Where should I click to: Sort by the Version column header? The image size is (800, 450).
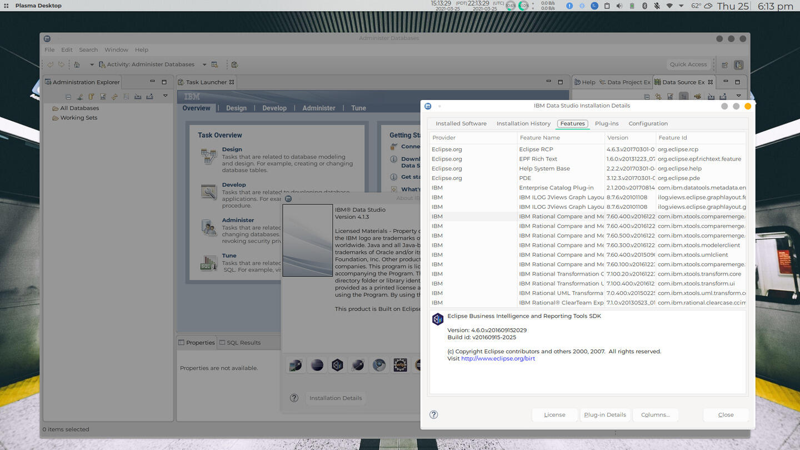tap(630, 138)
